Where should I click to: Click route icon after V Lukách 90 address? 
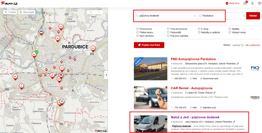point(215,93)
